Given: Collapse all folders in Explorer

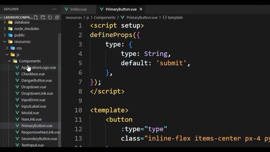Looking at the screenshot, I should (57, 17).
